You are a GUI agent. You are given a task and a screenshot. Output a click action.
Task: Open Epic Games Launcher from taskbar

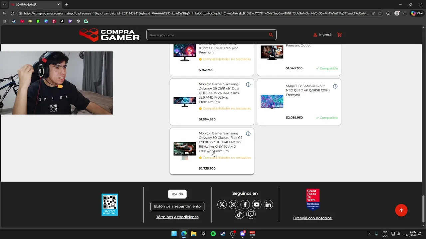point(203,234)
